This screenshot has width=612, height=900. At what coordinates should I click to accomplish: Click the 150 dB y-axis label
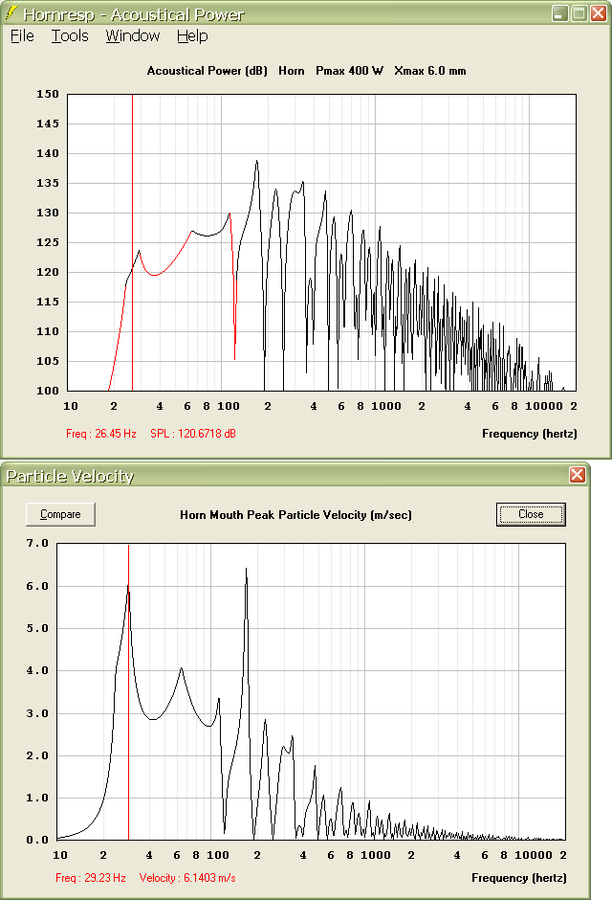[48, 94]
